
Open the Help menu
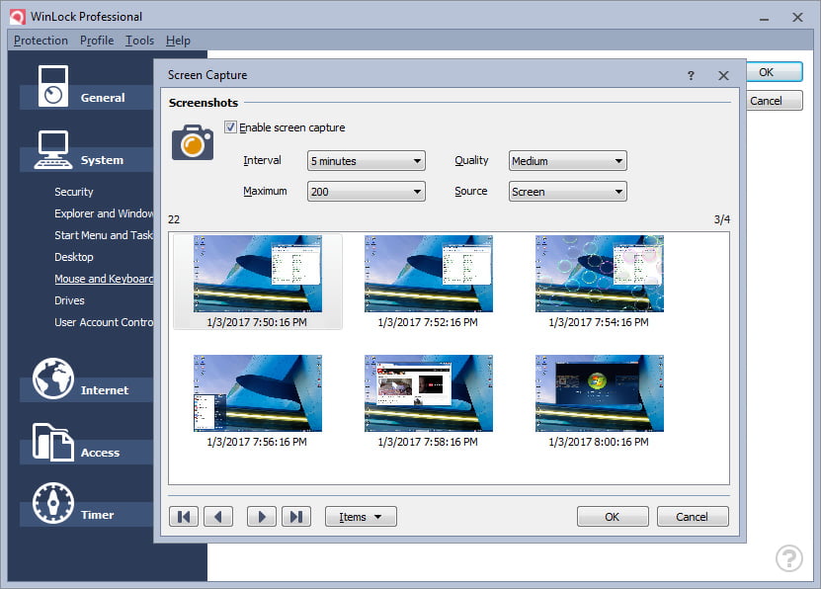(x=178, y=41)
